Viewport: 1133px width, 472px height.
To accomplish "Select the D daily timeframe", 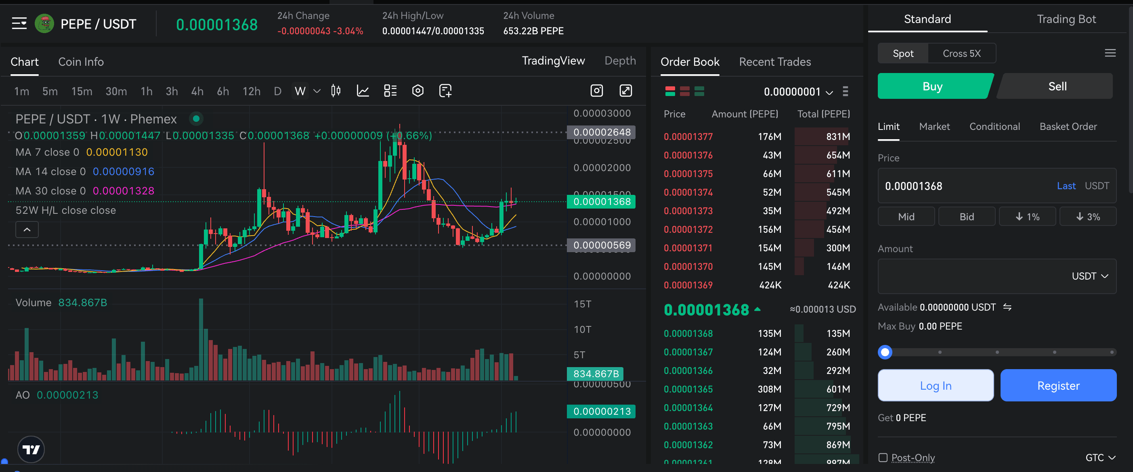I will tap(277, 91).
